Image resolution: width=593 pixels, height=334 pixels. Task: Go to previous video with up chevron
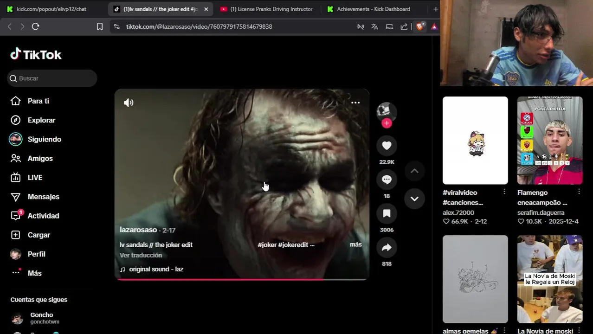[414, 171]
